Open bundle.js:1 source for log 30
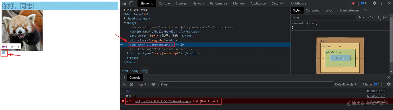 coord(376,91)
